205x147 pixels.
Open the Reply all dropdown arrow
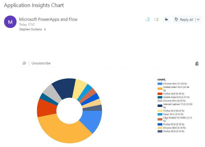198,20
